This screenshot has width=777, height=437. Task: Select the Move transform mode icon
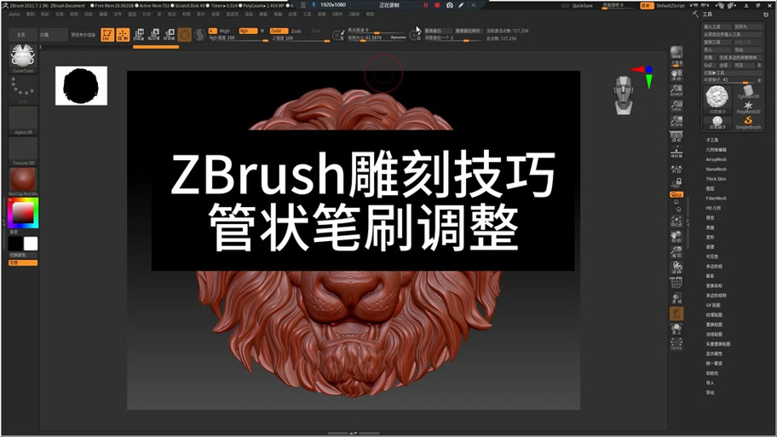point(139,35)
